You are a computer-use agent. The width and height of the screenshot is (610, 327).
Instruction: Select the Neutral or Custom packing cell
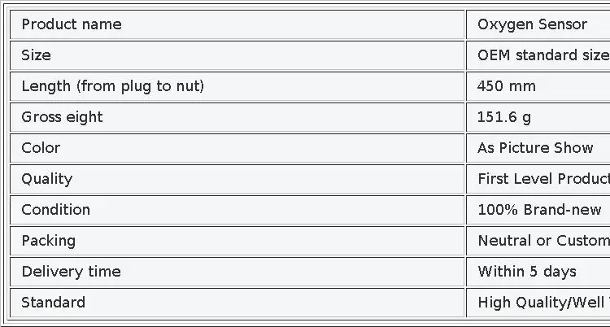pos(538,241)
